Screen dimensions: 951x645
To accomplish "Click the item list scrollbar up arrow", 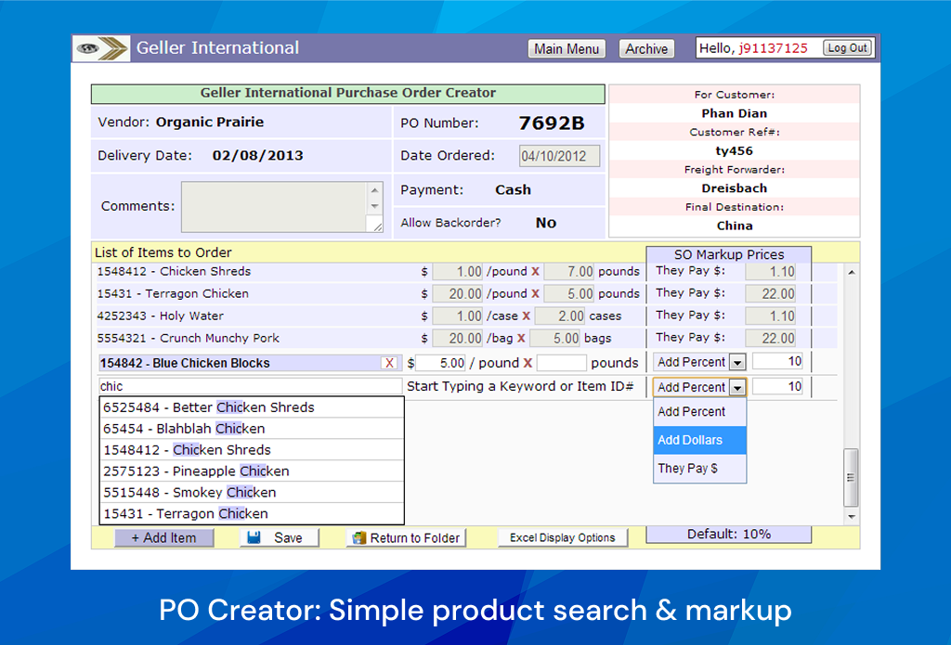I will (x=850, y=271).
